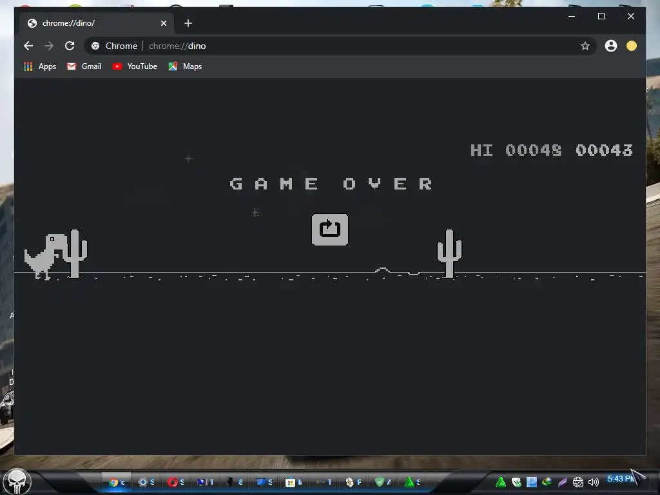The image size is (660, 495).
Task: Reload the chrome://dino page
Action: (x=70, y=46)
